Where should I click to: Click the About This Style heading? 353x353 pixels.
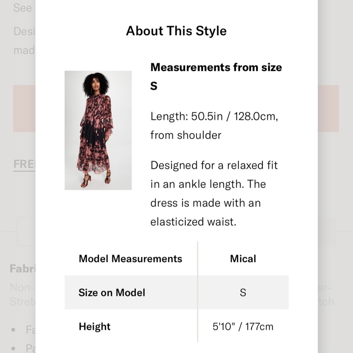176,31
